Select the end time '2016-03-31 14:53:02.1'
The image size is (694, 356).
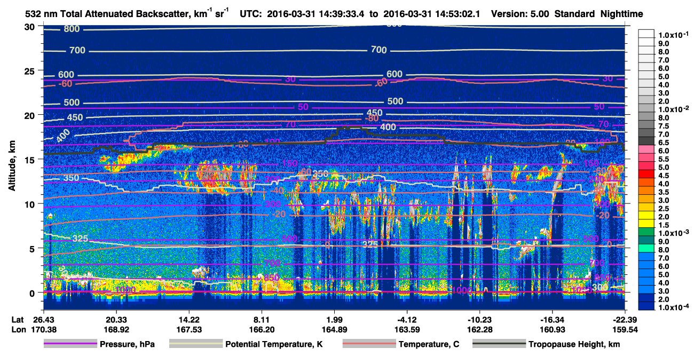(x=432, y=14)
